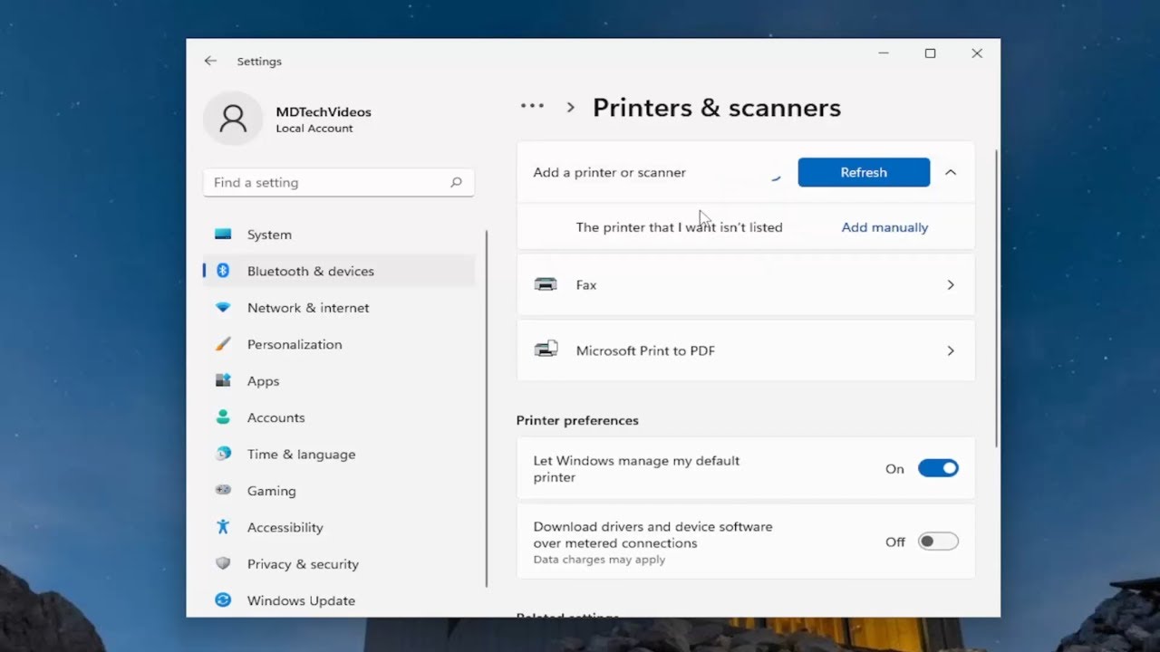Click the Microsoft Print to PDF name
Image resolution: width=1160 pixels, height=652 pixels.
click(x=645, y=350)
